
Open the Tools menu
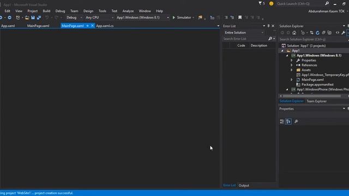[x=103, y=11]
